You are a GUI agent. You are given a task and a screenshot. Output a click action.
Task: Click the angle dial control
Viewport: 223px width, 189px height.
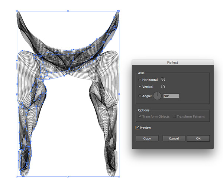(157, 96)
